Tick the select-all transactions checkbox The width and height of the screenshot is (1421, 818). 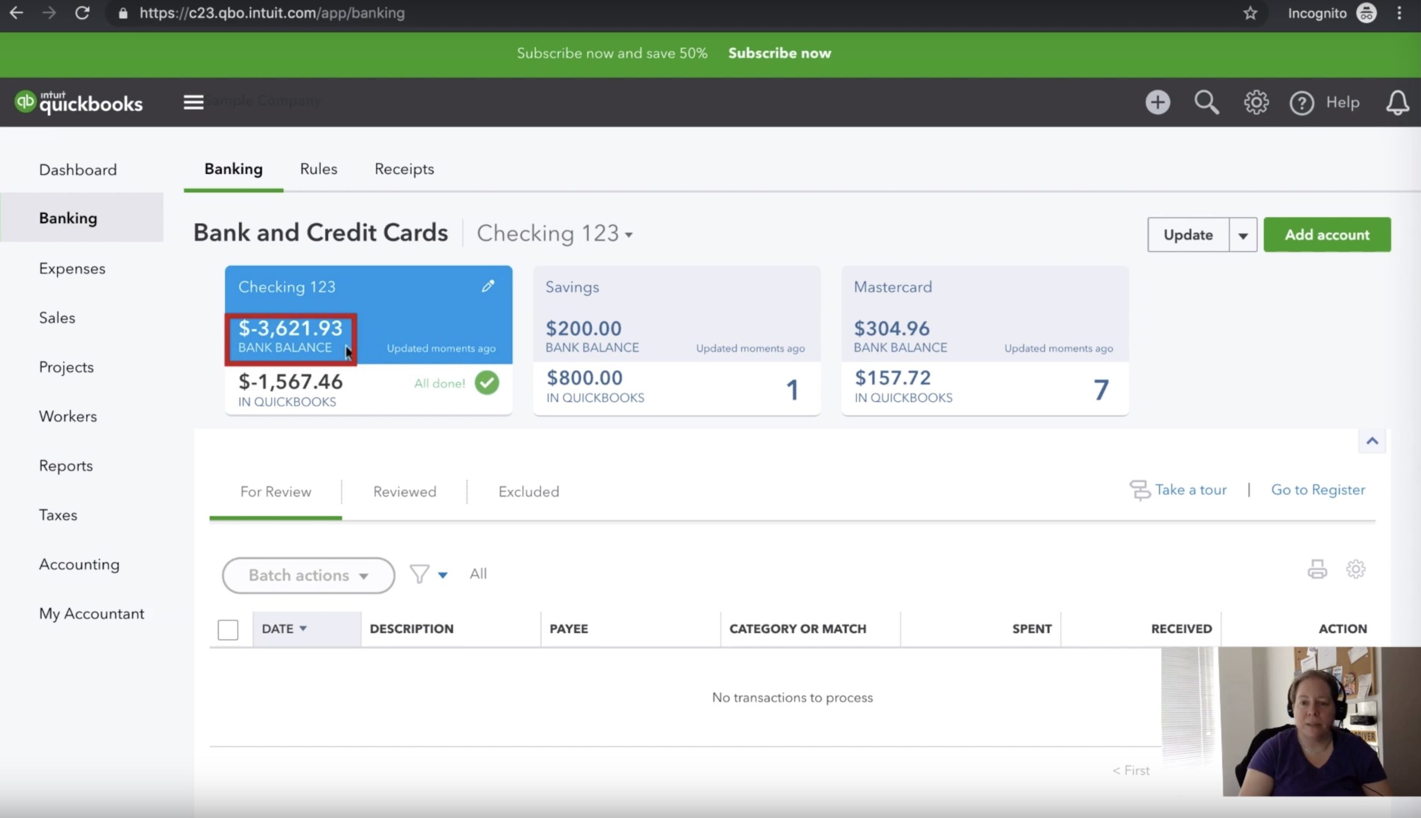click(228, 630)
